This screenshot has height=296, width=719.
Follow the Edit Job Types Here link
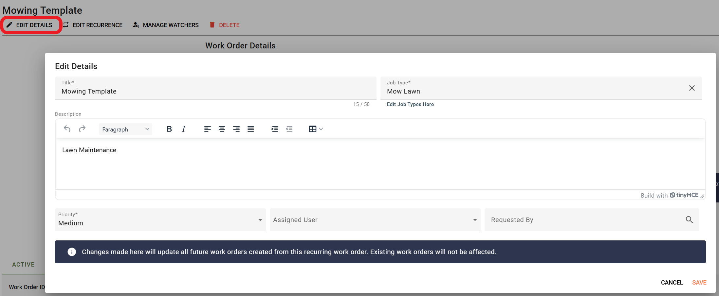coord(410,104)
